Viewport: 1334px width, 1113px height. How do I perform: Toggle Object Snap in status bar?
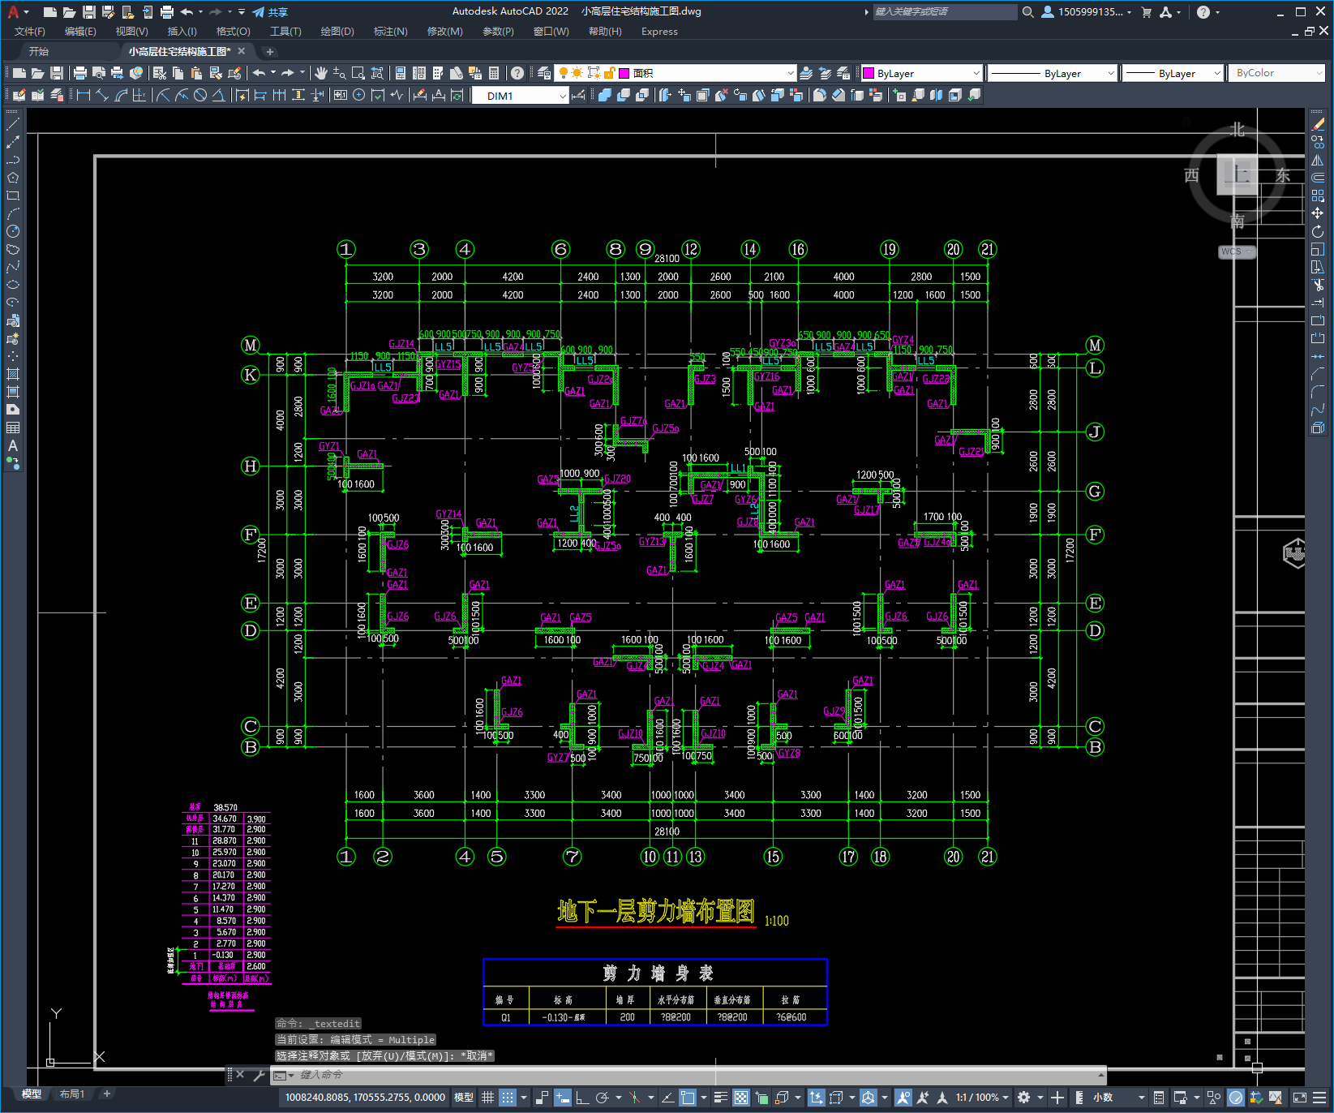(x=688, y=1098)
